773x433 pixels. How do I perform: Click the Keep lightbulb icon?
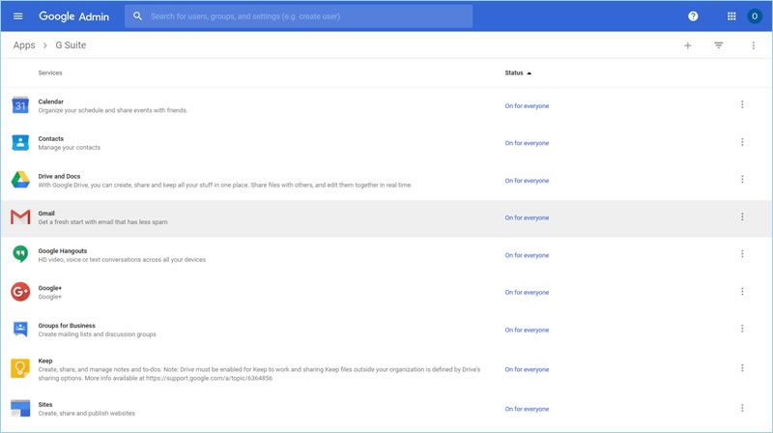(x=20, y=368)
